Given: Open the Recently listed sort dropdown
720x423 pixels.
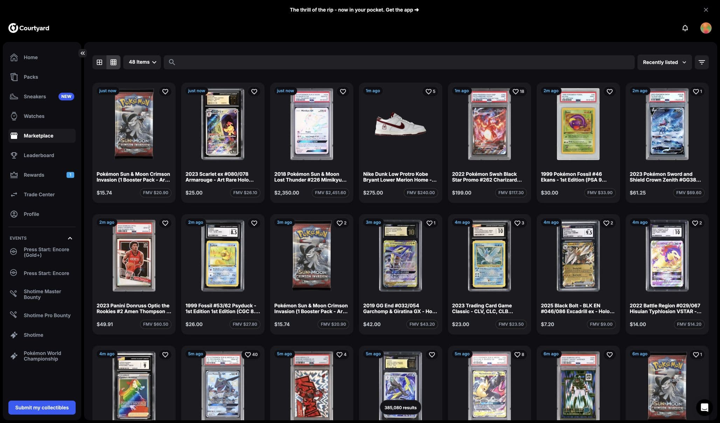Looking at the screenshot, I should click(x=664, y=62).
